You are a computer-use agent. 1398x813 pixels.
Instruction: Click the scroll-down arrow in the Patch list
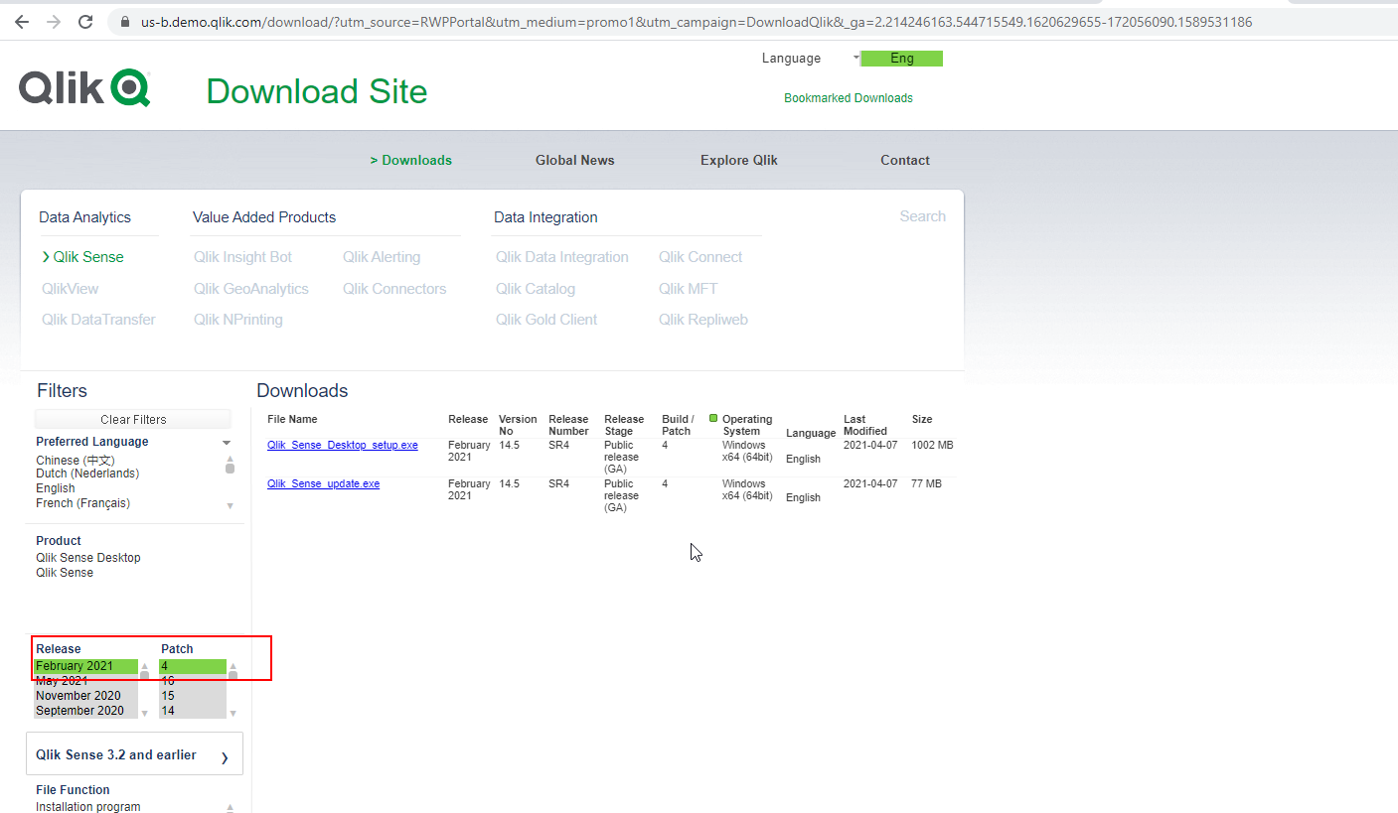233,712
